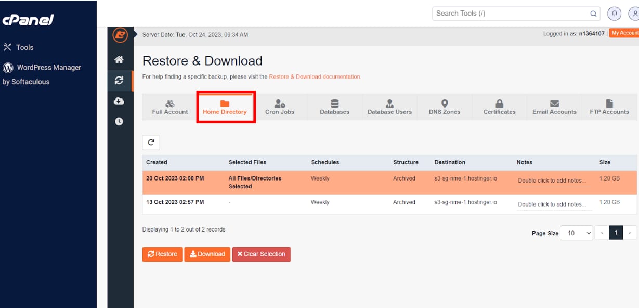This screenshot has width=639, height=308.
Task: Click destination cell of the 13 Oct backup
Action: (x=465, y=202)
